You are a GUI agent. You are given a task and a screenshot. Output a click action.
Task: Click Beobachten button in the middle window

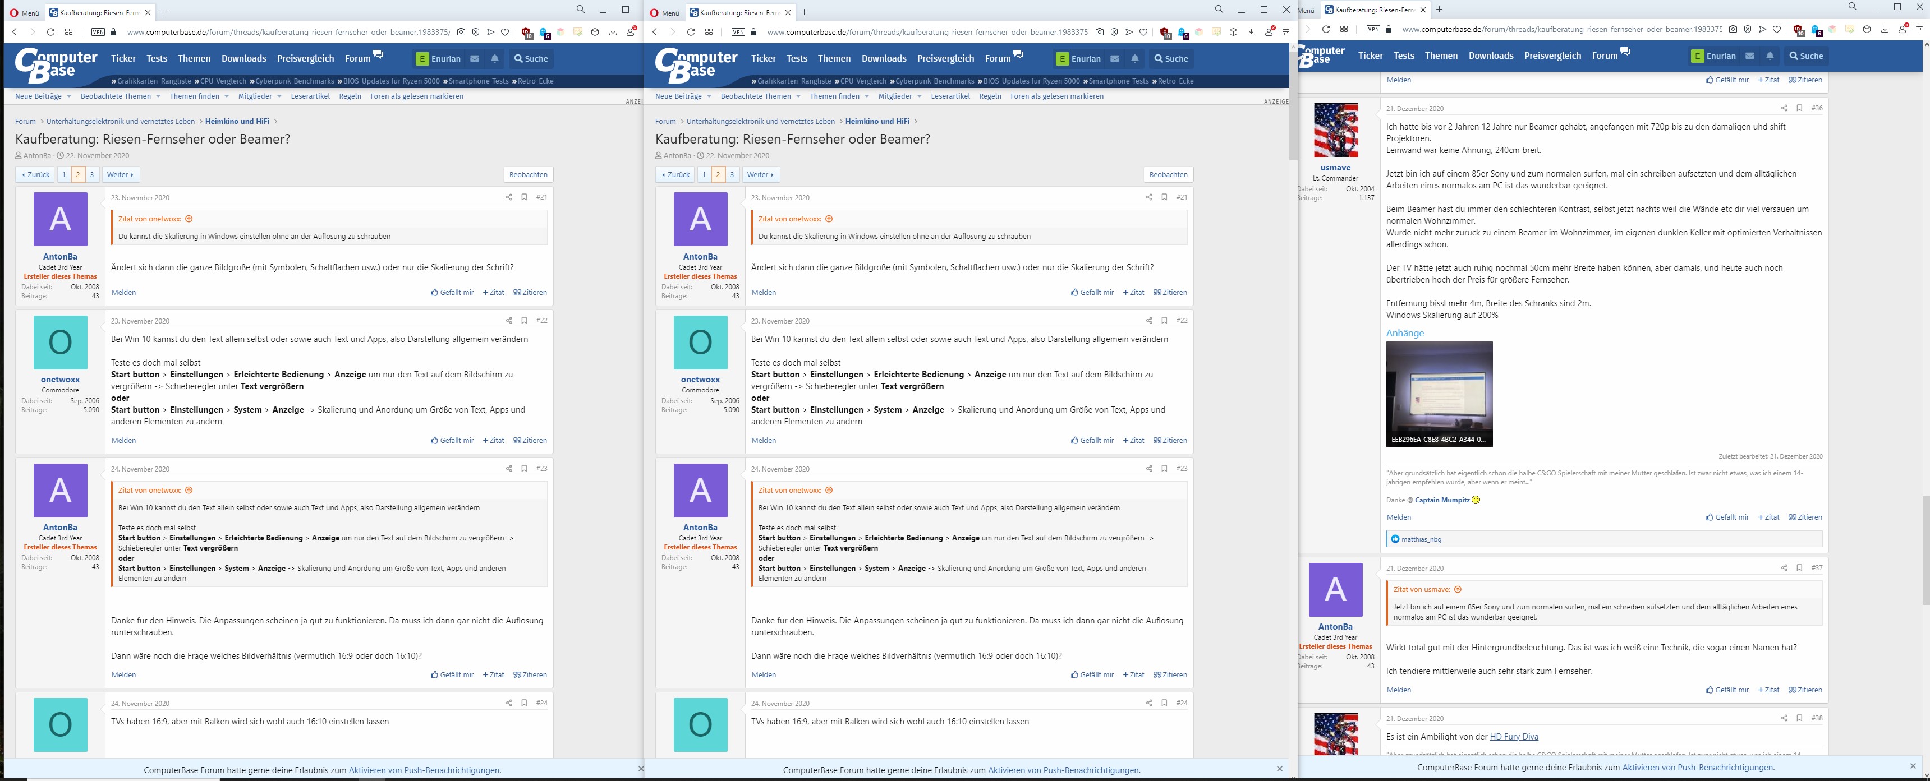click(1168, 174)
